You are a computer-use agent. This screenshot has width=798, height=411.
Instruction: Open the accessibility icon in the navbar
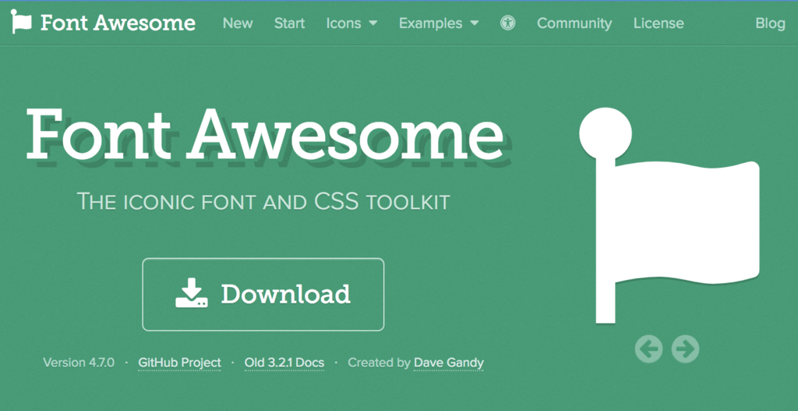coord(507,23)
